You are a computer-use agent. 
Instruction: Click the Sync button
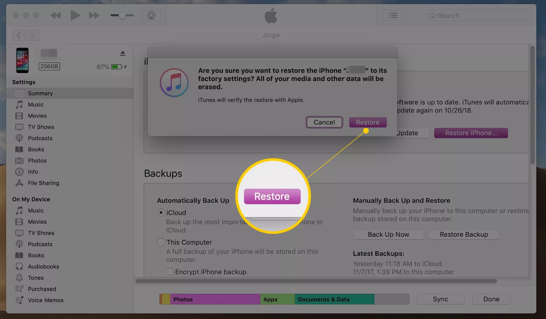pyautogui.click(x=441, y=299)
